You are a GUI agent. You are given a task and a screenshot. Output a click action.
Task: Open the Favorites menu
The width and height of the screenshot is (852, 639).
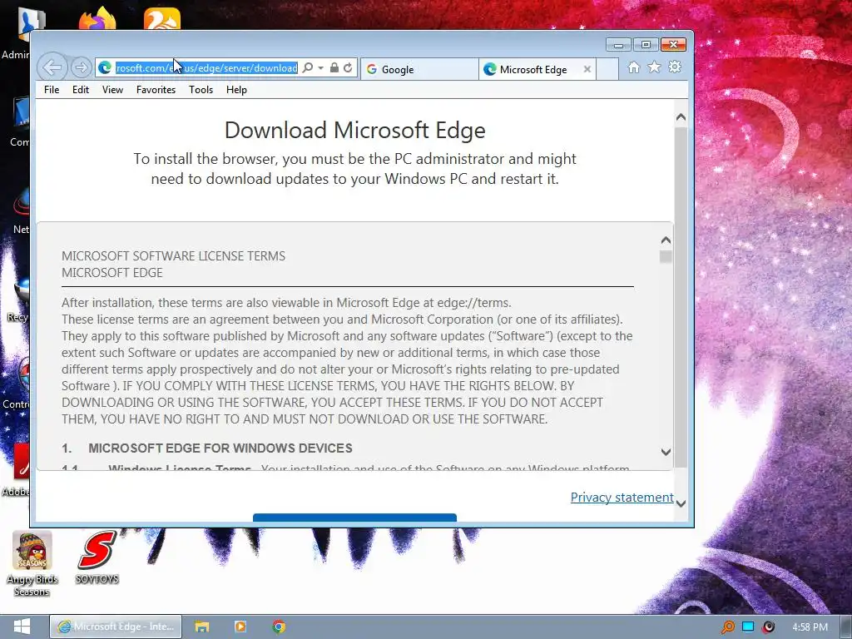tap(156, 90)
